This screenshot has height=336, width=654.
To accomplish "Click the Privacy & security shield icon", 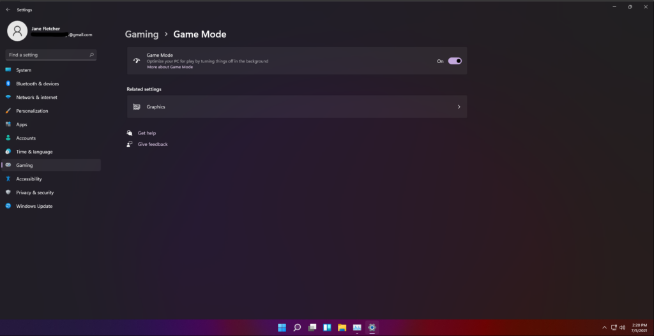I will click(8, 193).
